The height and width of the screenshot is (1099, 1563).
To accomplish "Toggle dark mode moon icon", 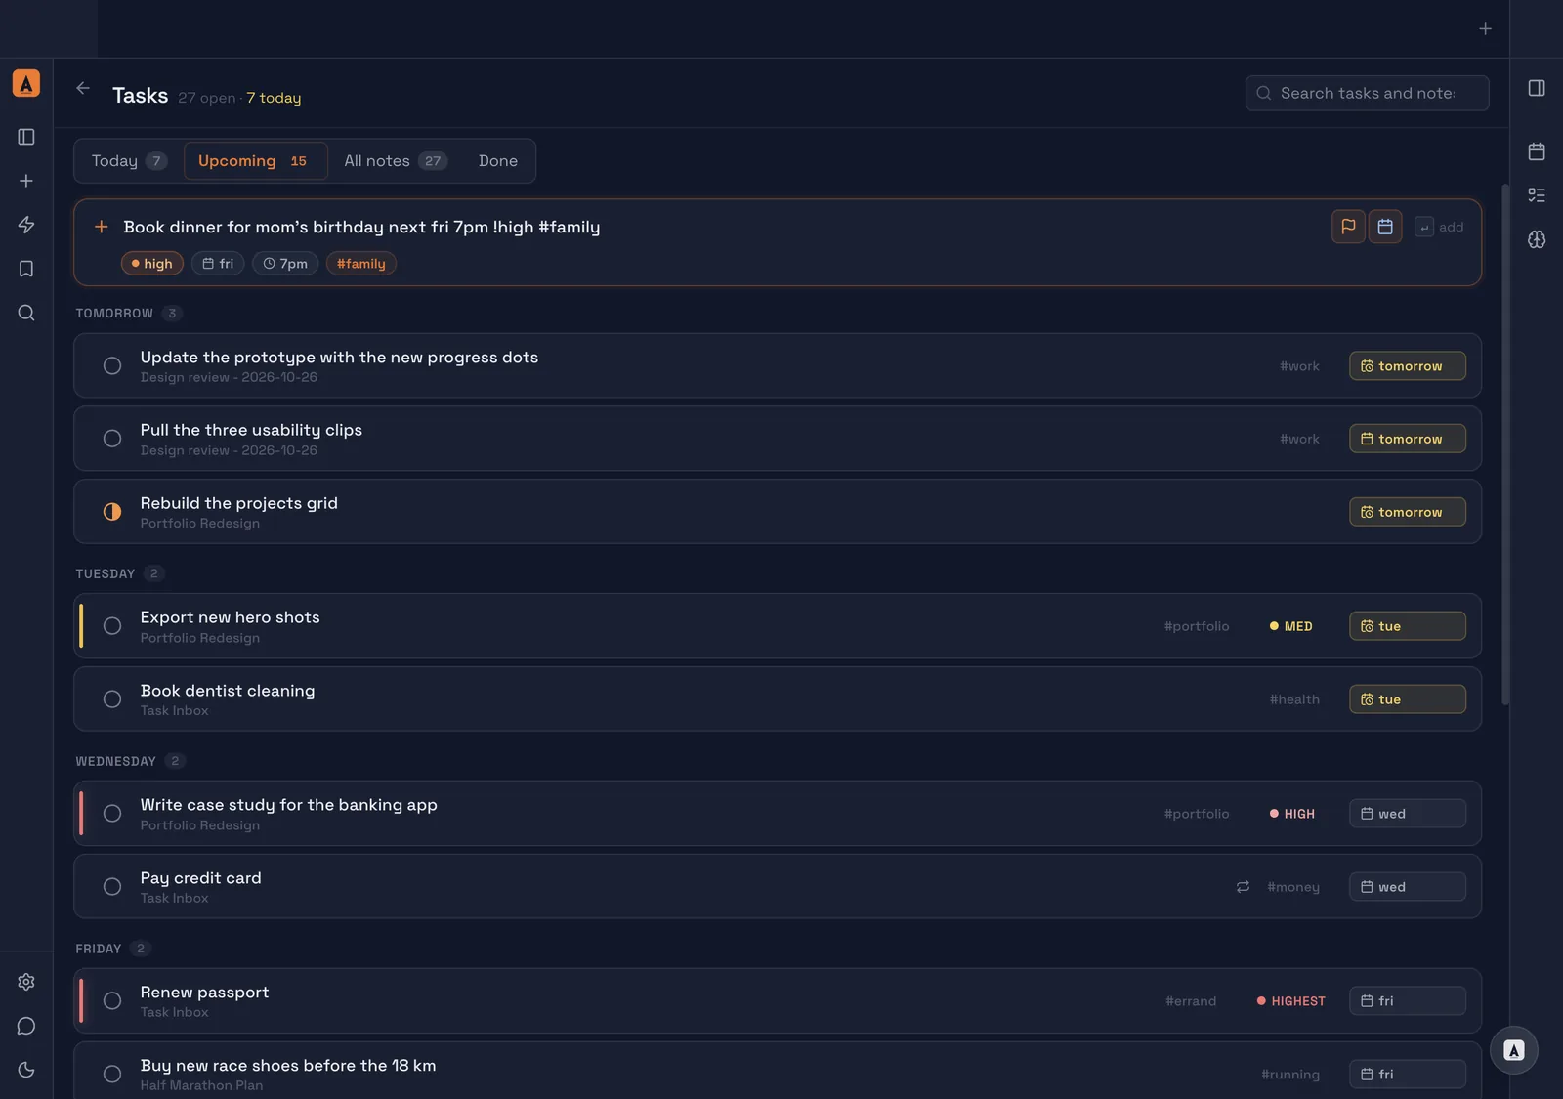I will (x=26, y=1070).
